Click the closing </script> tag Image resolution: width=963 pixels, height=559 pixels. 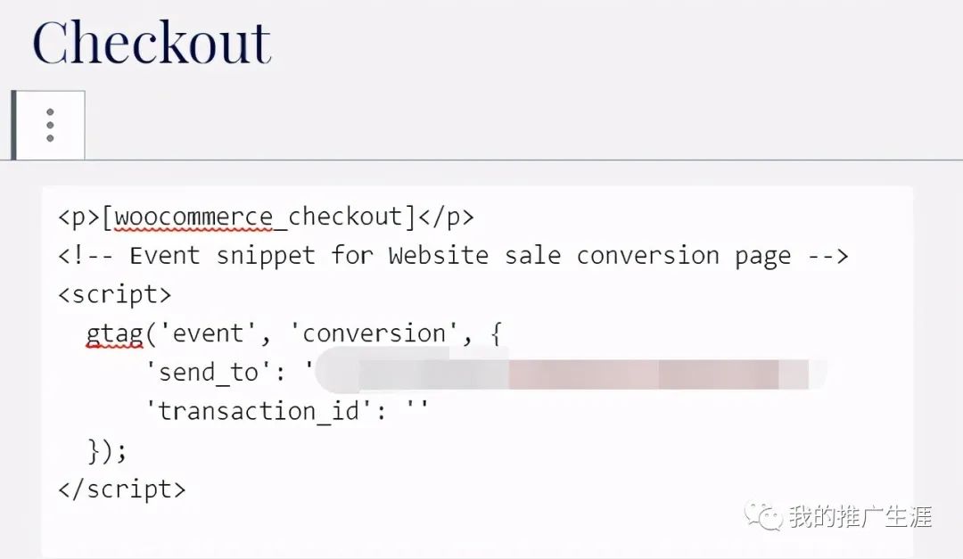(122, 489)
